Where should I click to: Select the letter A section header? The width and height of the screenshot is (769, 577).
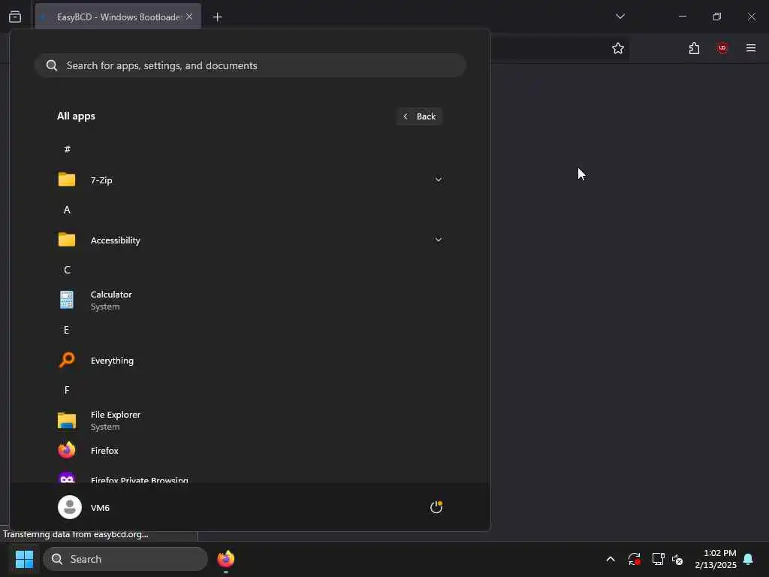[x=67, y=210]
